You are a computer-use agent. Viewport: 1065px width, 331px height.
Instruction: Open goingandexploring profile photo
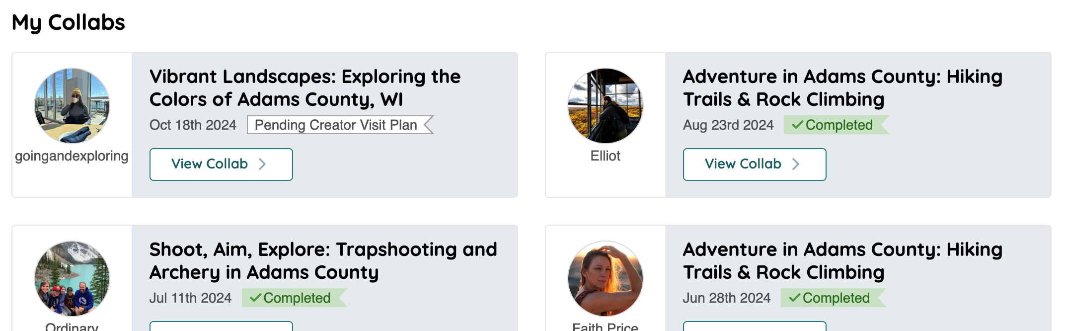72,106
